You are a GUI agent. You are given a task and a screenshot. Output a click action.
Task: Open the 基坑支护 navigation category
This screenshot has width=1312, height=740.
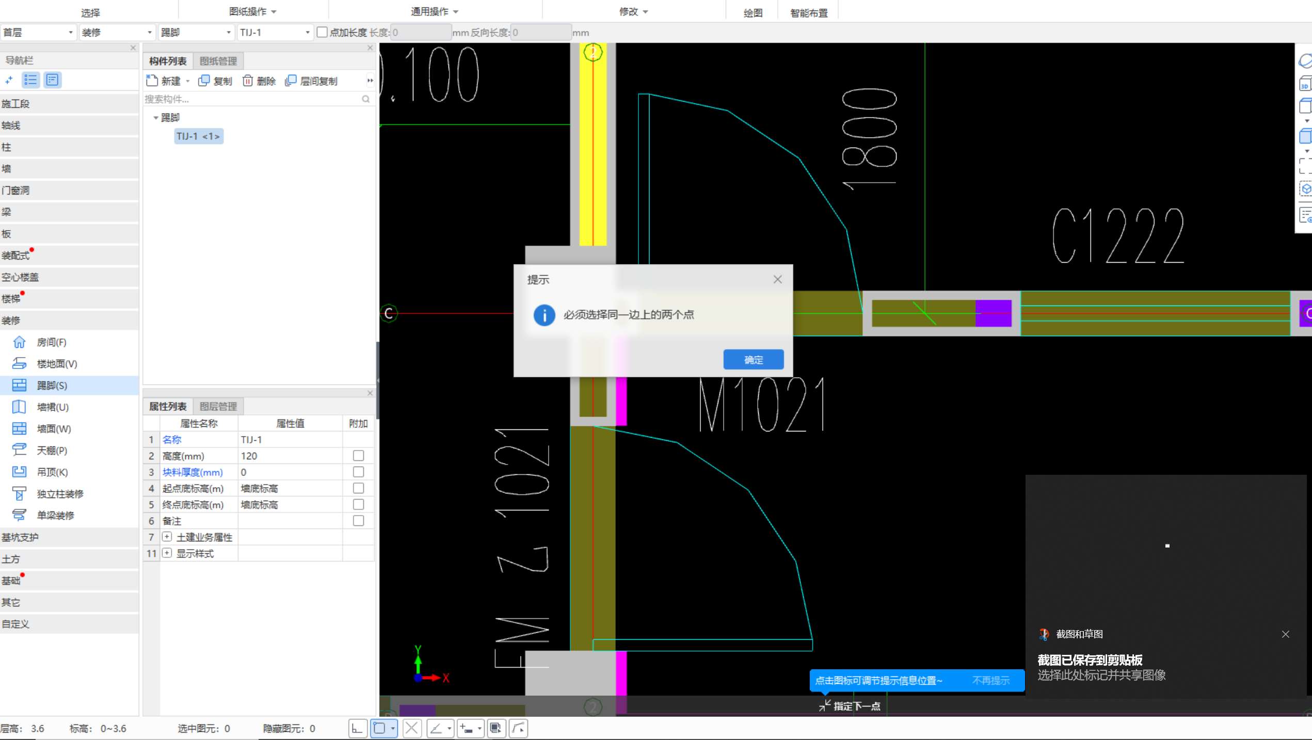click(x=69, y=537)
